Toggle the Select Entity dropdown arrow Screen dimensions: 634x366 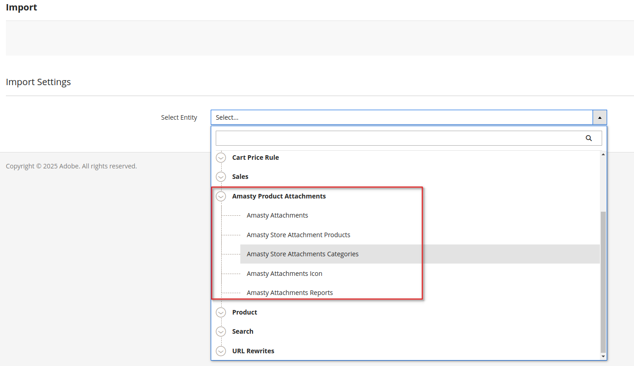[x=599, y=117]
